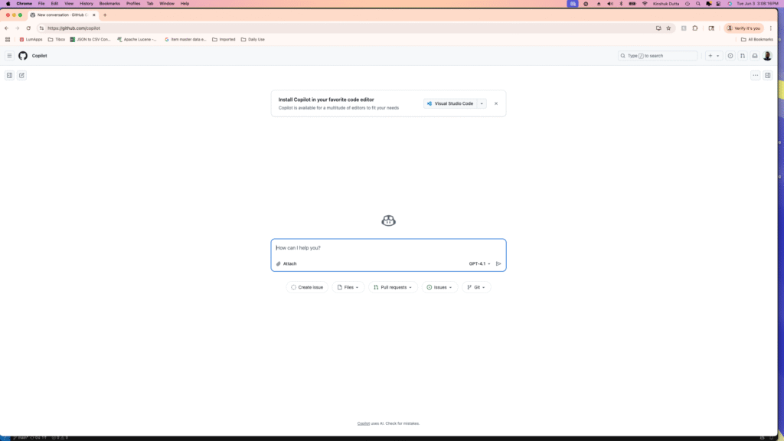Open the GitHub notifications inbox

pyautogui.click(x=755, y=56)
